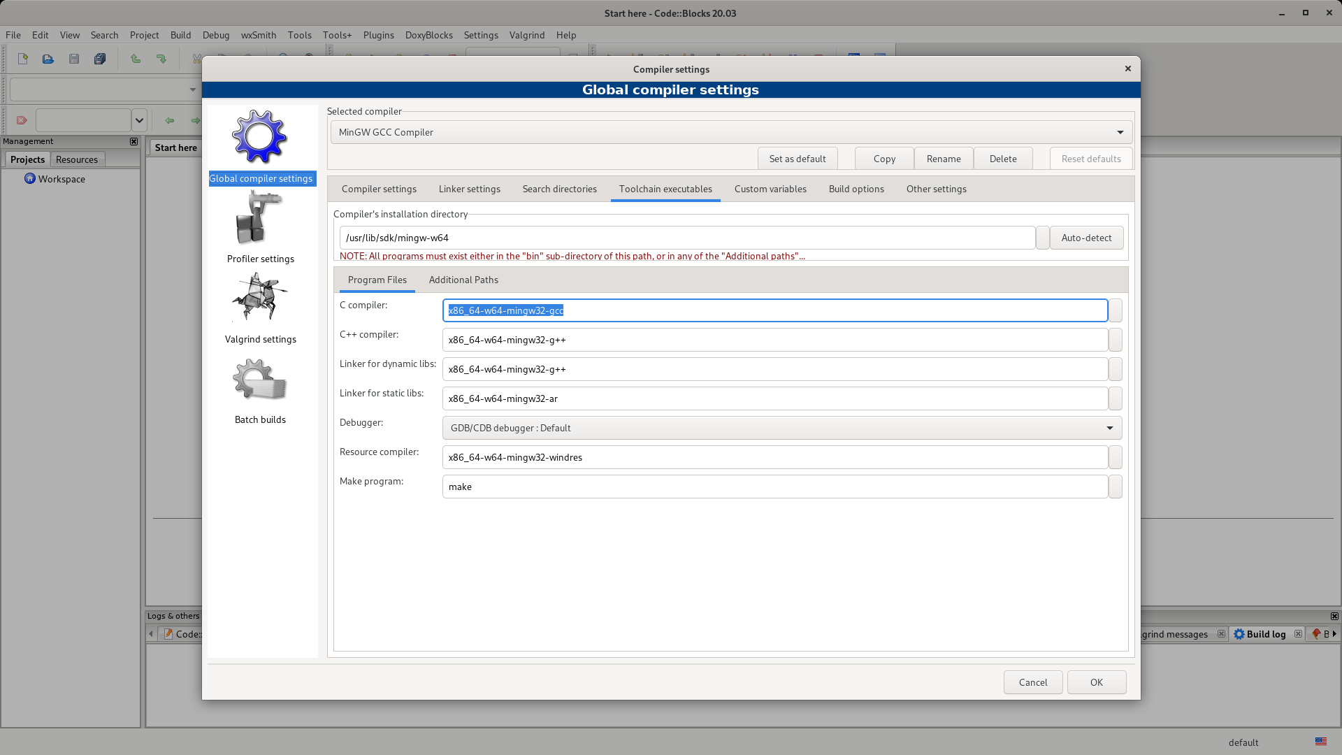Click the red clear-bookmark tag icon

coord(22,120)
